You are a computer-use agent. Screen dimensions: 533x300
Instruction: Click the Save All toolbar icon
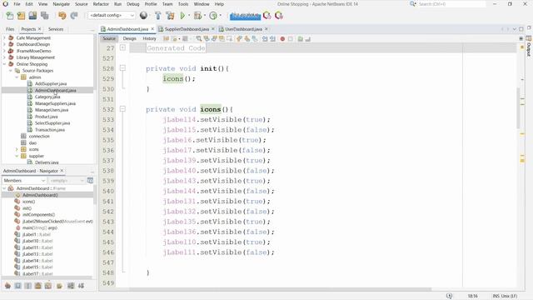(x=44, y=16)
